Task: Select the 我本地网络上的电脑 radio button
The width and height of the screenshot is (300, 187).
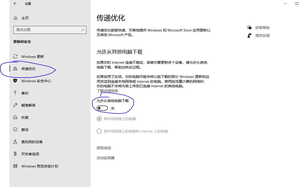Action: 99,118
